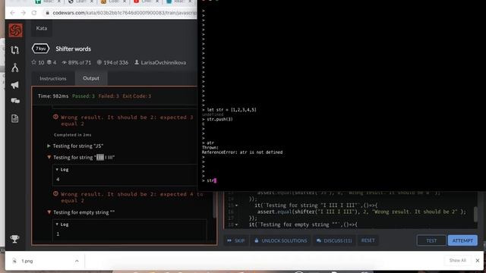
Task: Open the megaphone announcements sidebar icon
Action: click(15, 85)
